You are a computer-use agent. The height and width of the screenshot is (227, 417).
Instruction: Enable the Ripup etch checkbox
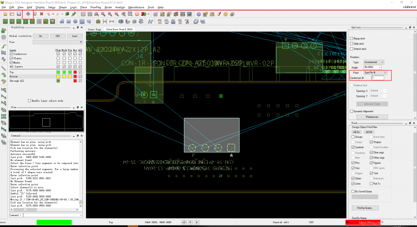352,39
